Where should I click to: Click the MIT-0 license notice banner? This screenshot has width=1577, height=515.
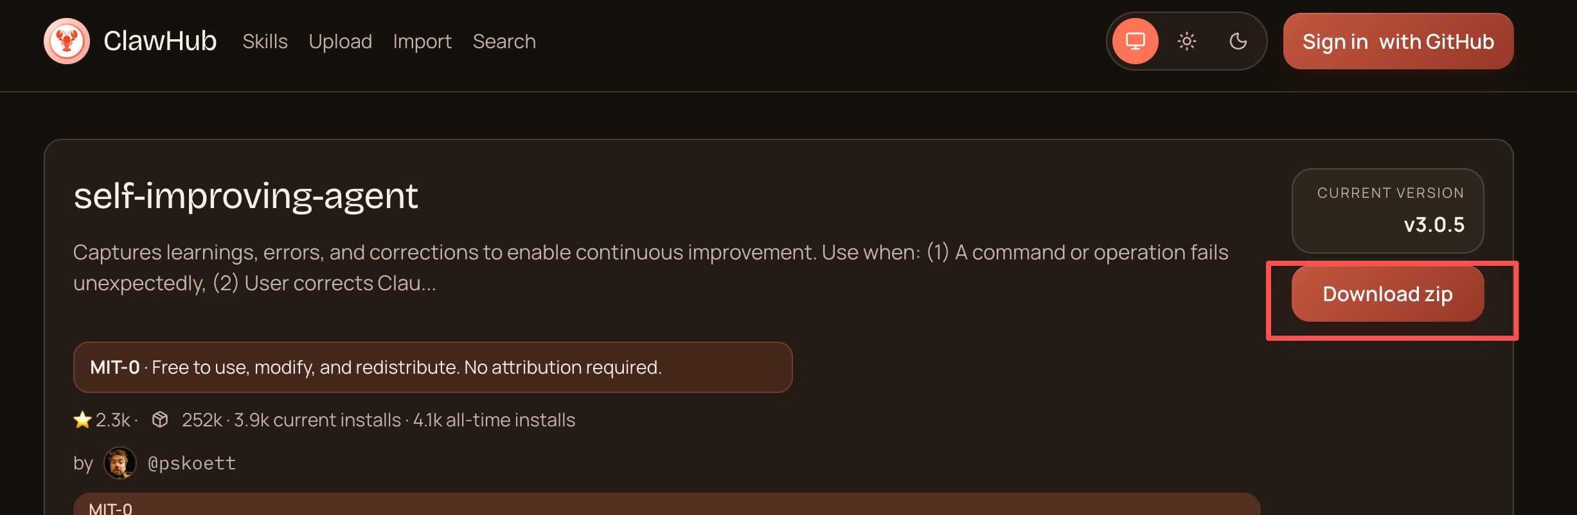point(432,367)
